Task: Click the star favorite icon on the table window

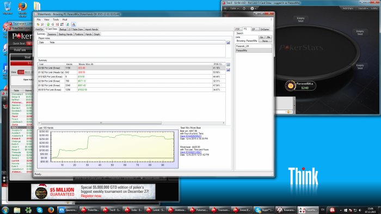Action: [x=225, y=8]
